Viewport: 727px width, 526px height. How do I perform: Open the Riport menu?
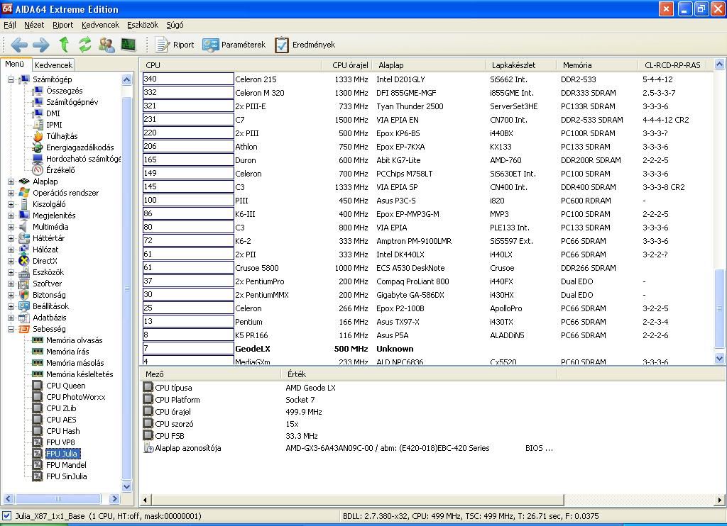coord(62,25)
